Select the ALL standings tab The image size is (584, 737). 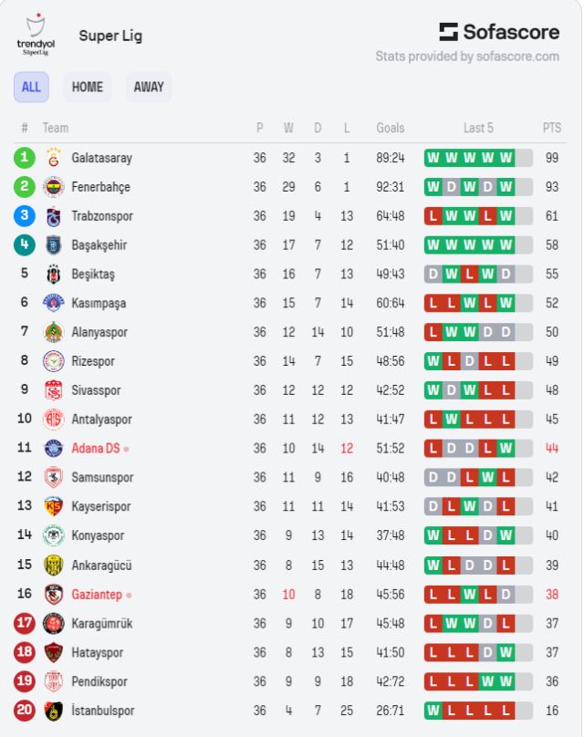31,88
